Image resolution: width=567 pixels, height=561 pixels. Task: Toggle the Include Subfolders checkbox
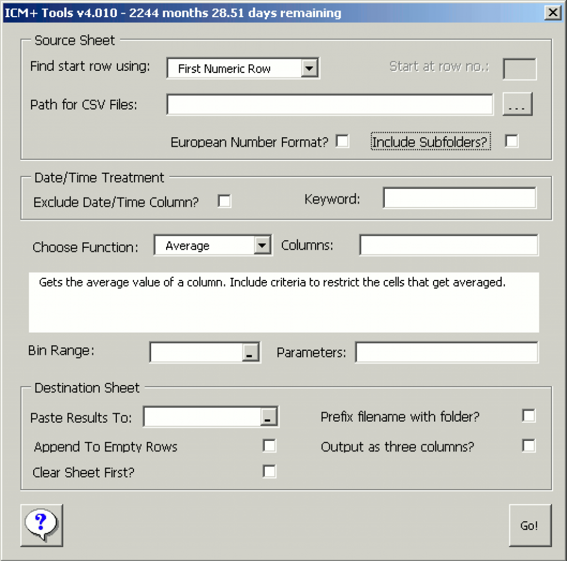tap(512, 142)
